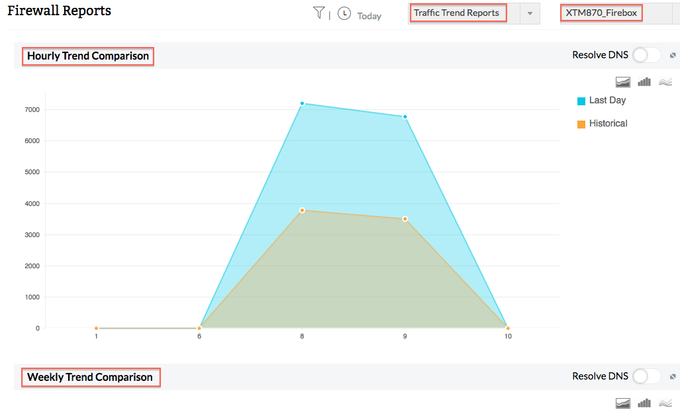Open the XTM870_Firebox device selector
This screenshot has height=414, width=680.
coord(601,12)
